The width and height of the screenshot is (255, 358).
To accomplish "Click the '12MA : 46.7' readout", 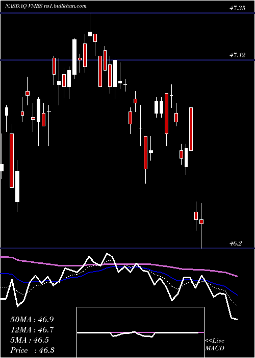I will click(32, 330).
